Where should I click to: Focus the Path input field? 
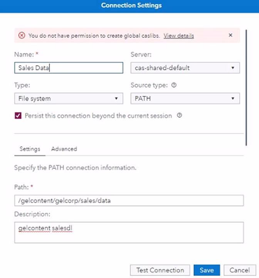point(129,200)
